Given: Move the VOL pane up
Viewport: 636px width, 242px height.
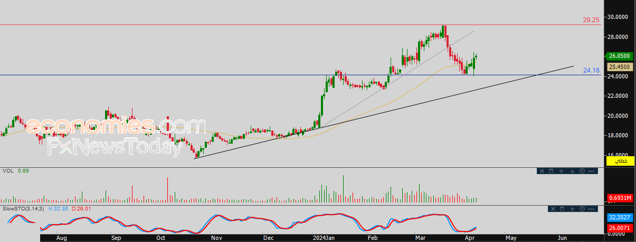Looking at the screenshot, I should (561, 171).
